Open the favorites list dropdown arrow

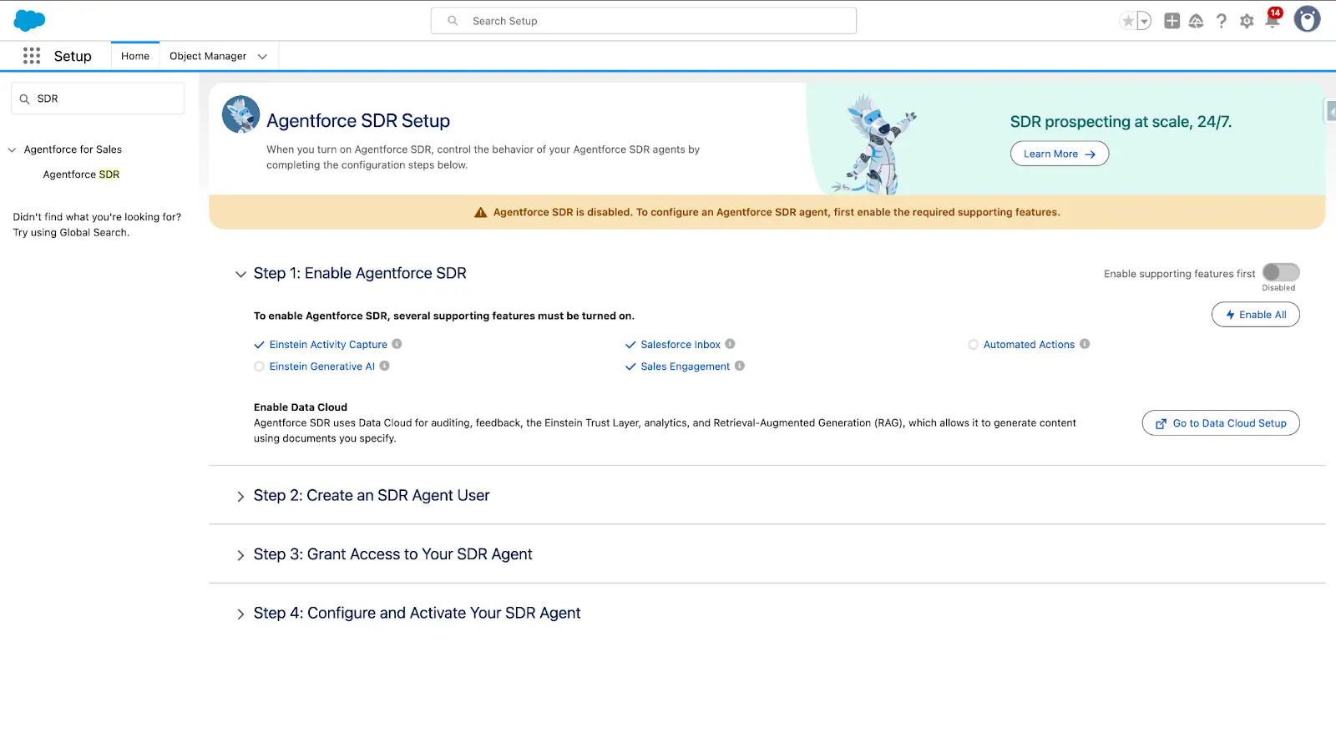[1144, 21]
